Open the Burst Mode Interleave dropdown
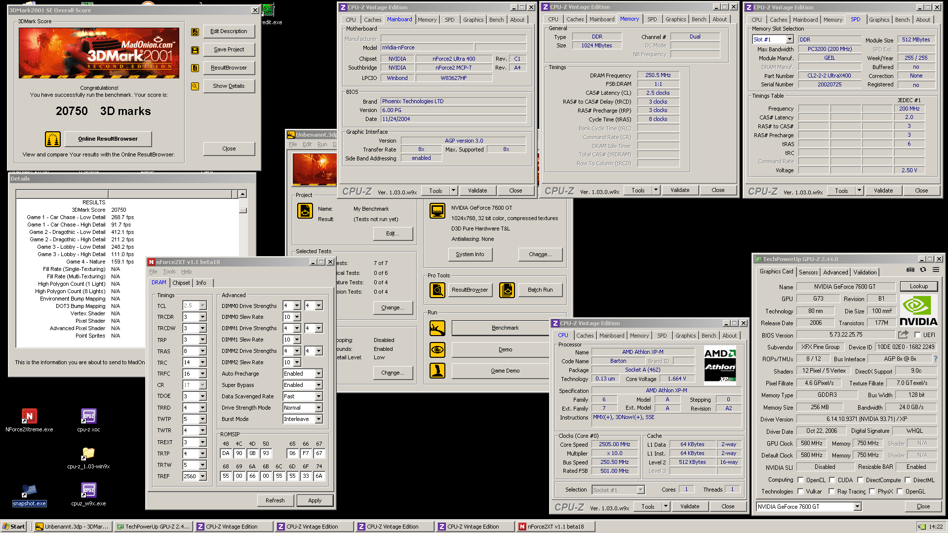Screen dimensions: 948x533 click(x=318, y=419)
